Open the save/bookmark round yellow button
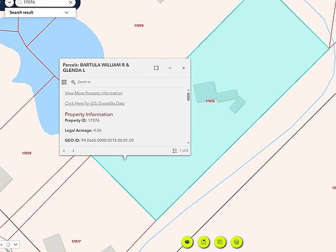336x252 pixels. 204,242
